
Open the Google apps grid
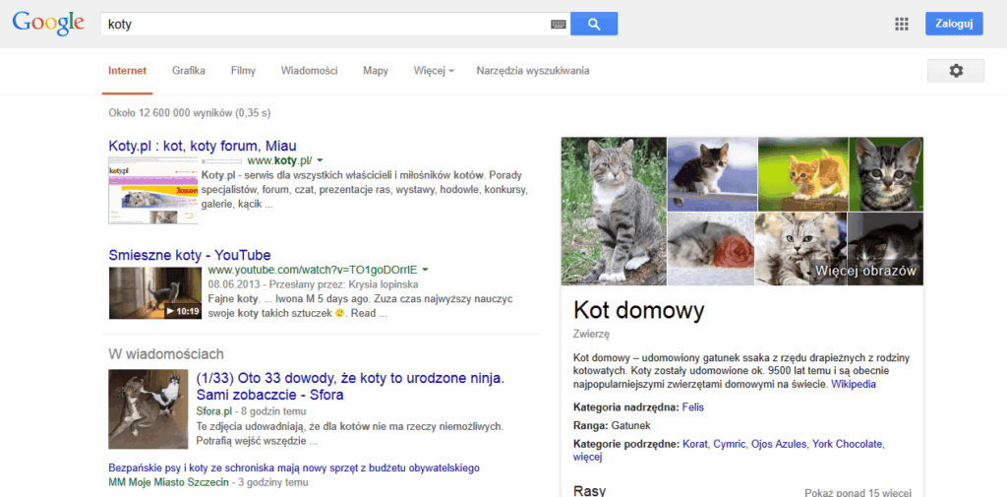pos(902,25)
